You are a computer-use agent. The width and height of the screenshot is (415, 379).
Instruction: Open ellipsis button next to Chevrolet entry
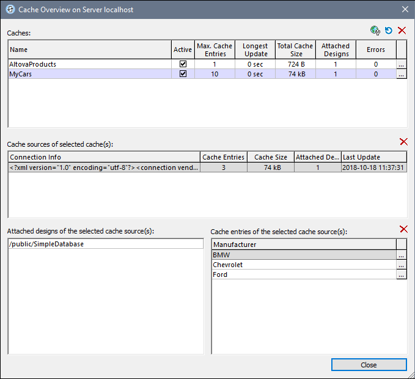coord(402,265)
